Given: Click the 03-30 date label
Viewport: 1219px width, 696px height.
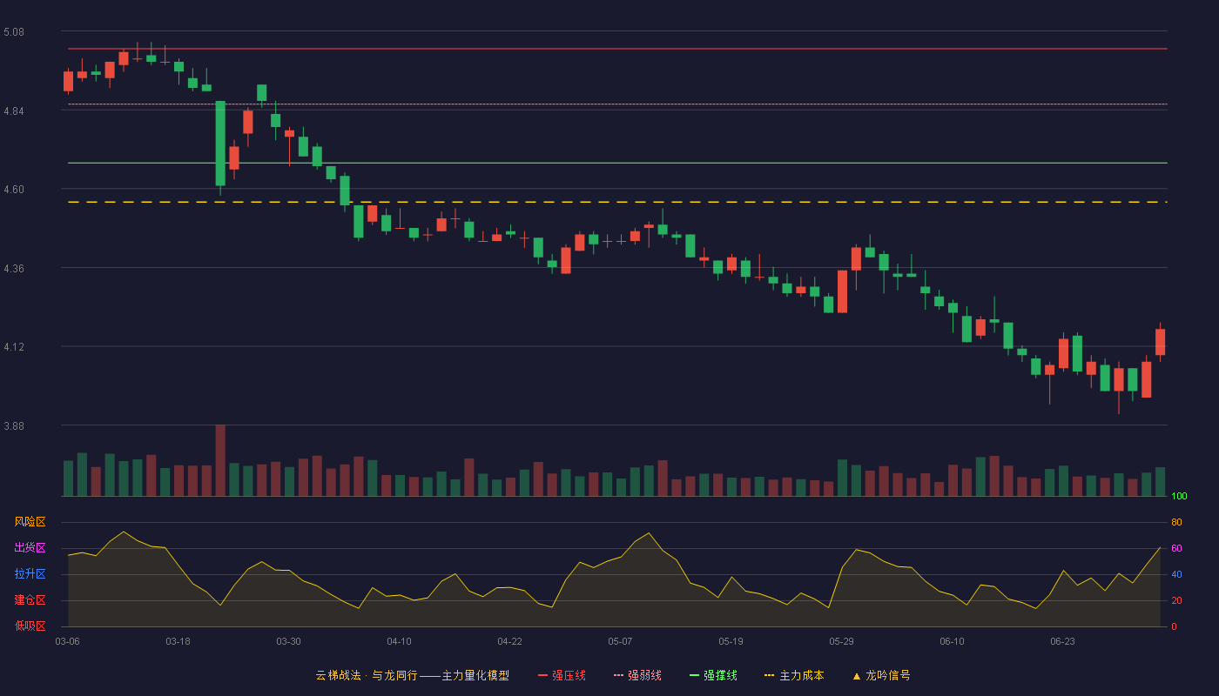Looking at the screenshot, I should [288, 641].
